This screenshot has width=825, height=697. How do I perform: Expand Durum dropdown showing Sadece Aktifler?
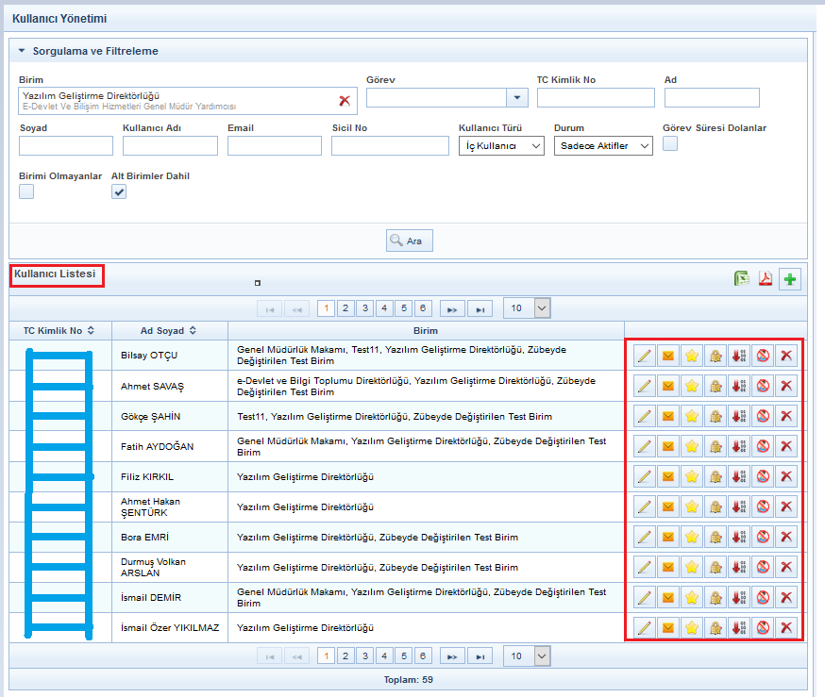[604, 145]
